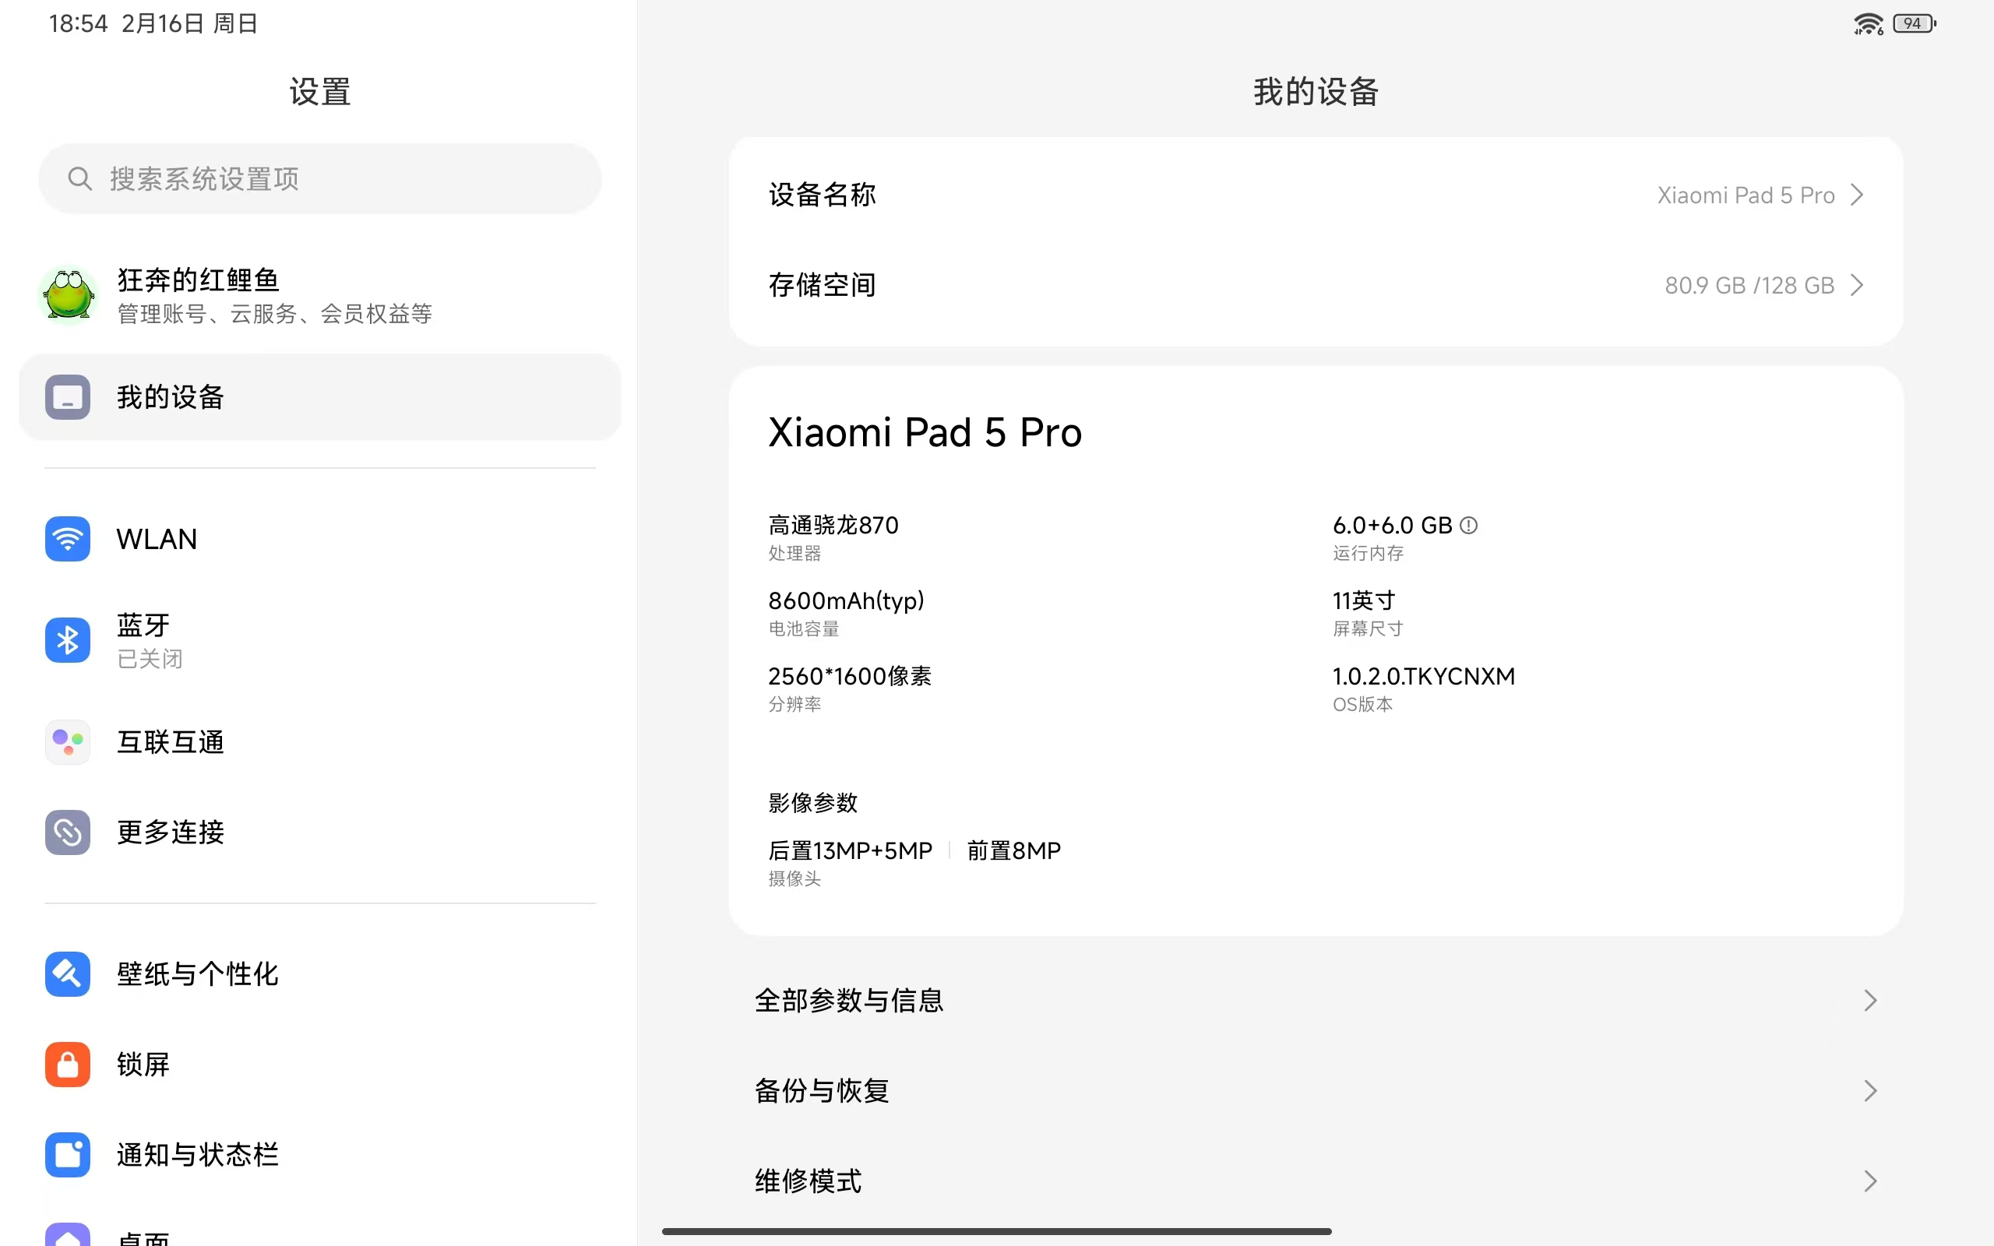Open 维修模式 entry
The height and width of the screenshot is (1246, 1994).
tap(1316, 1181)
